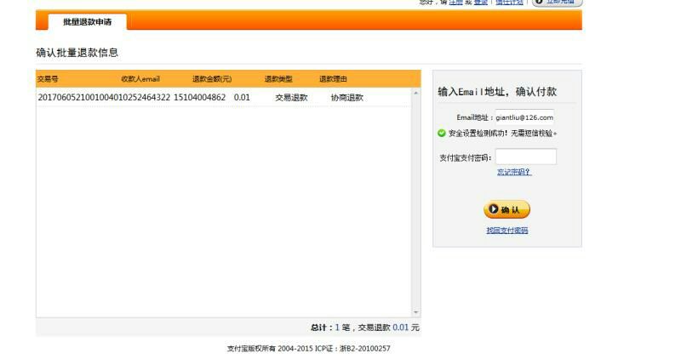Viewport: 681px width, 359px height.
Task: Open the 找回支付密码 link
Action: [x=506, y=231]
